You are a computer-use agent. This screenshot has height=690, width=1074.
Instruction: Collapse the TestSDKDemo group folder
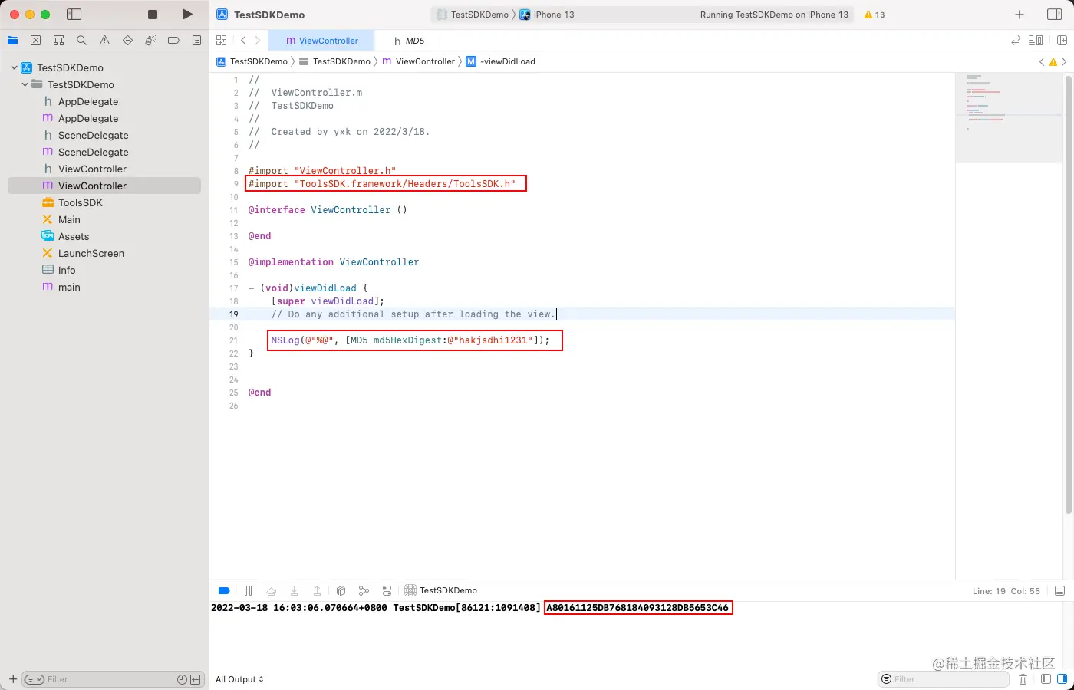(x=25, y=84)
